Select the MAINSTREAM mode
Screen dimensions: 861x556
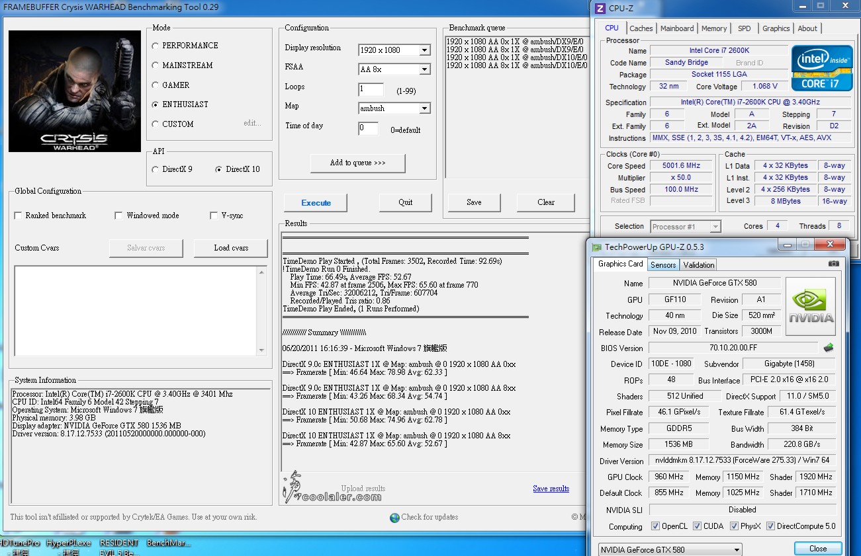coord(156,65)
